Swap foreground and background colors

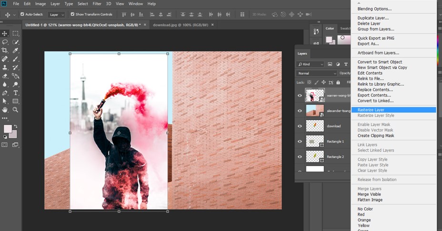point(16,126)
